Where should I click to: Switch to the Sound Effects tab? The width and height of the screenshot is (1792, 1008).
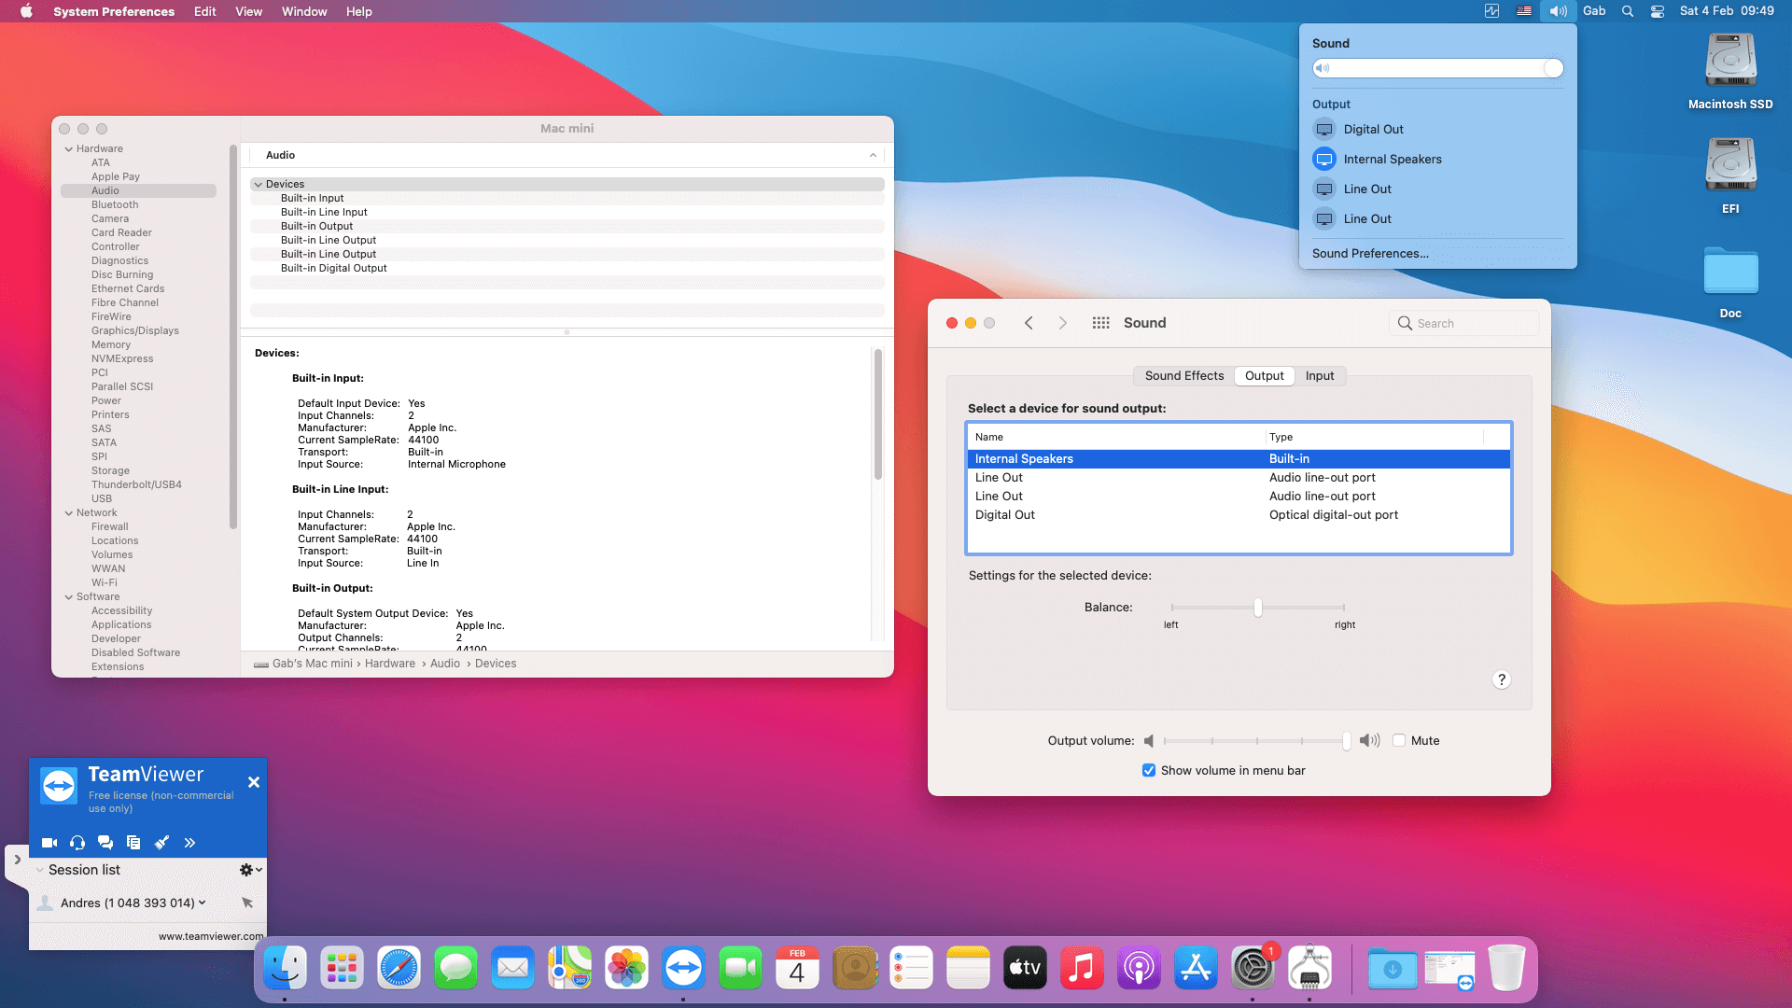1183,376
